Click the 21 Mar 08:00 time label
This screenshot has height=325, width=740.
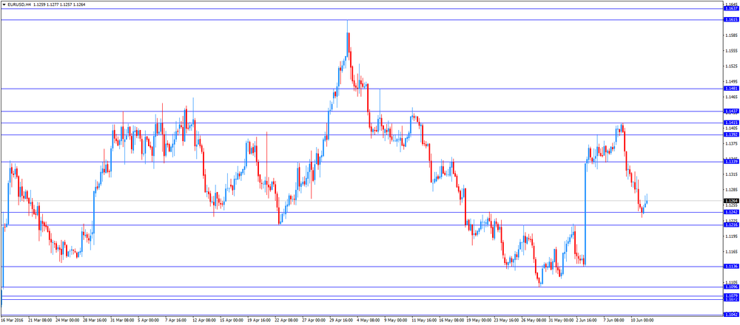[40, 321]
